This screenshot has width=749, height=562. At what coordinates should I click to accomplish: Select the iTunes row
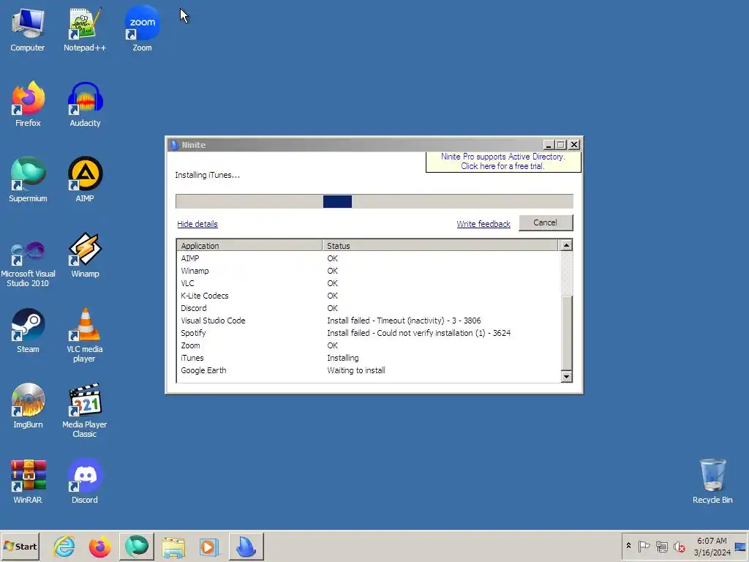368,357
